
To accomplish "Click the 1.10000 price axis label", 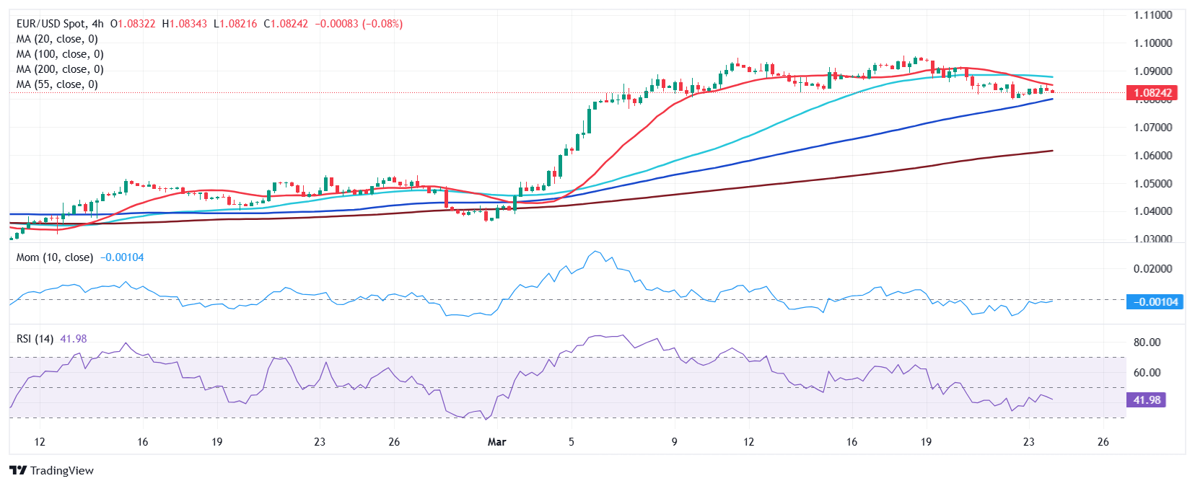I will 1152,43.
